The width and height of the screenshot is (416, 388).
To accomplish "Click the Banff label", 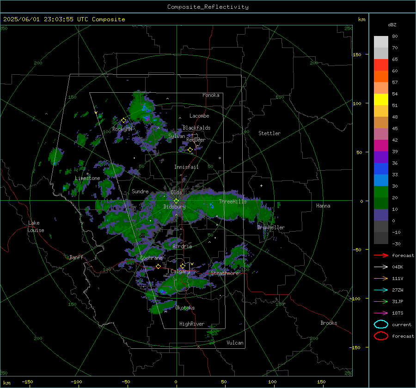I will coord(76,257).
